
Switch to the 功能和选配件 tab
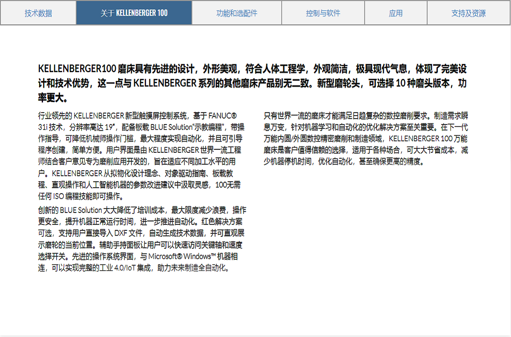click(237, 13)
